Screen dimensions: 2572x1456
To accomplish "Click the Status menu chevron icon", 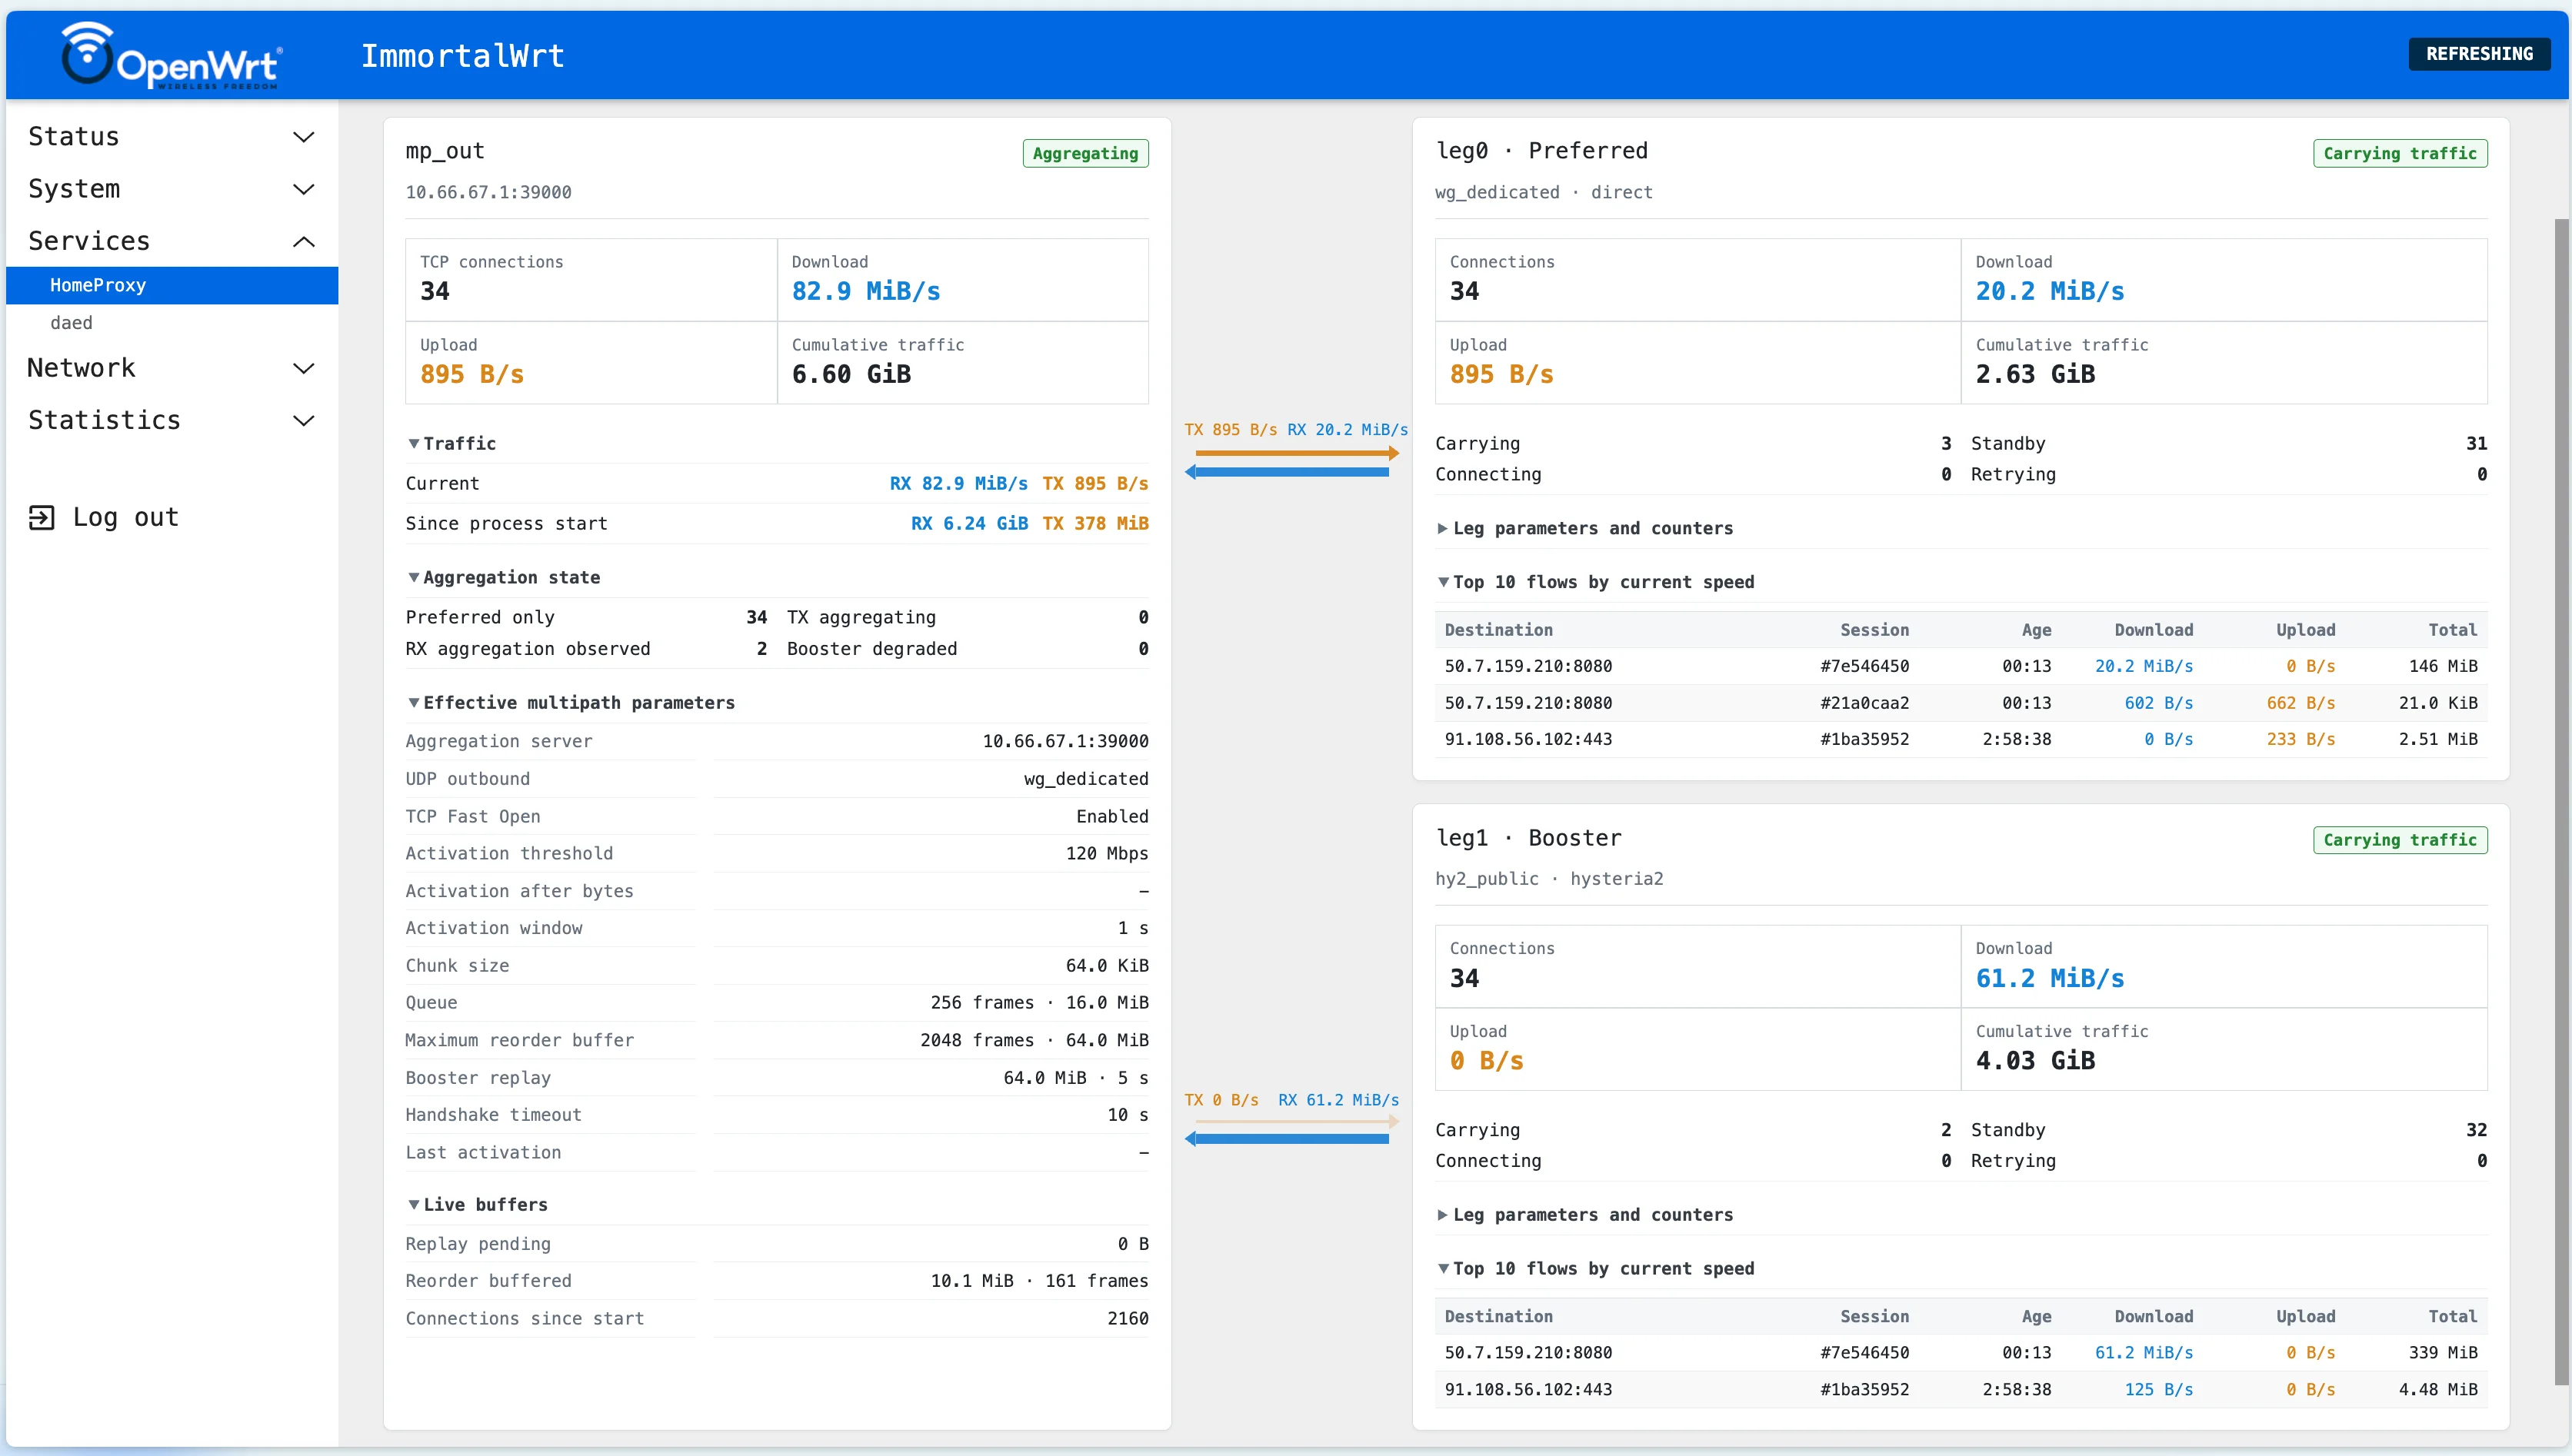I will [303, 137].
